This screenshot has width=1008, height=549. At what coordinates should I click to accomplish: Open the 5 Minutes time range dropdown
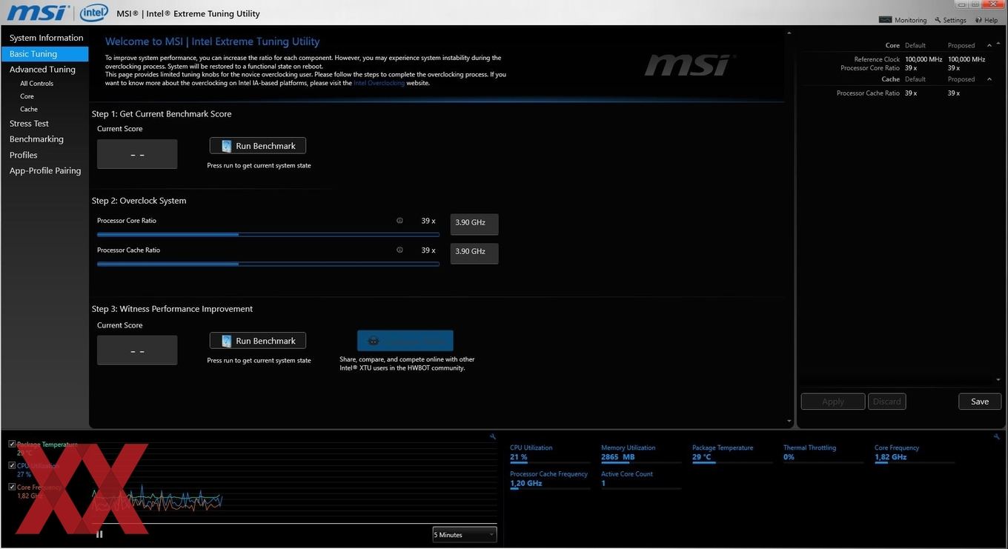pyautogui.click(x=465, y=534)
